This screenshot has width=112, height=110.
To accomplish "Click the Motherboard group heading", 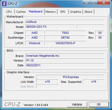I will [15, 17].
